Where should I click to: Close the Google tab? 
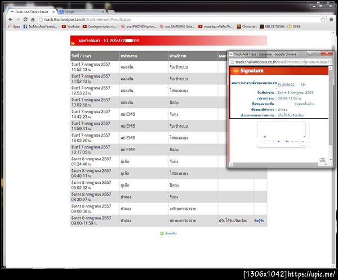pyautogui.click(x=103, y=12)
